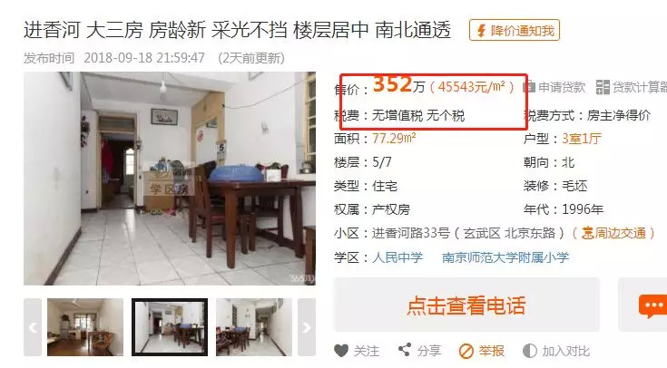The image size is (667, 368).
Task: Open 南京师范大学附属小学 school link
Action: pyautogui.click(x=505, y=257)
